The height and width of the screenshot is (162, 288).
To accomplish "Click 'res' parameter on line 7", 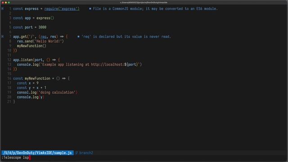I will coord(53,36).
